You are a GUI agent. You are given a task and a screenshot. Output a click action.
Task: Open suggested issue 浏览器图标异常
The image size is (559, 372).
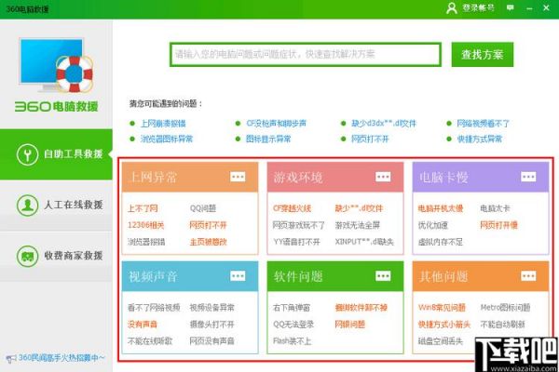[x=167, y=139]
